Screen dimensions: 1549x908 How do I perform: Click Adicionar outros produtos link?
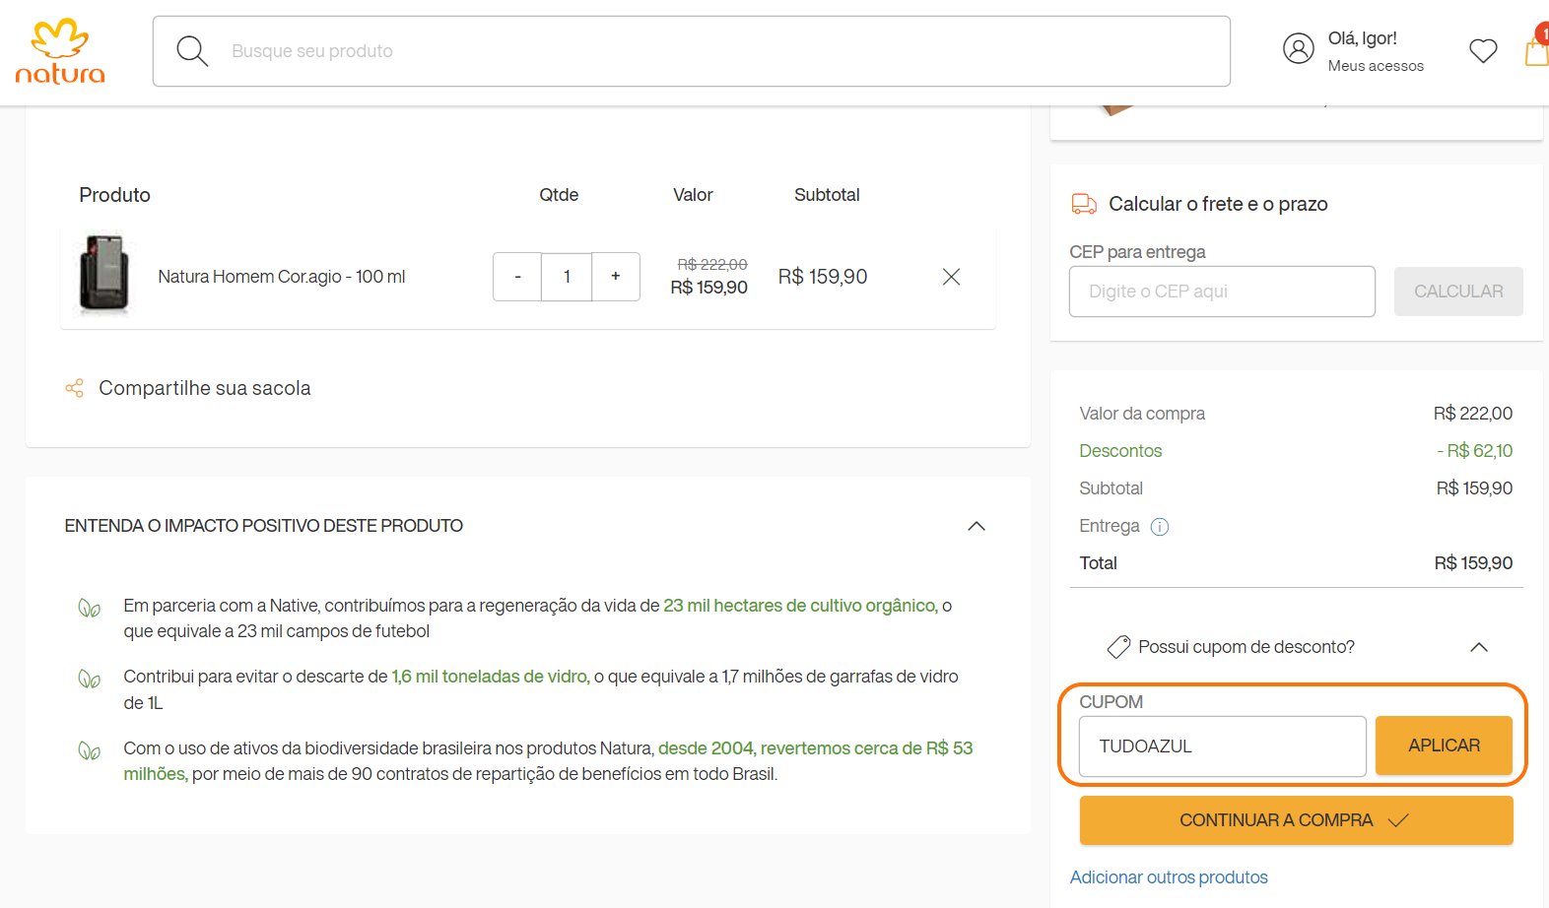point(1169,877)
